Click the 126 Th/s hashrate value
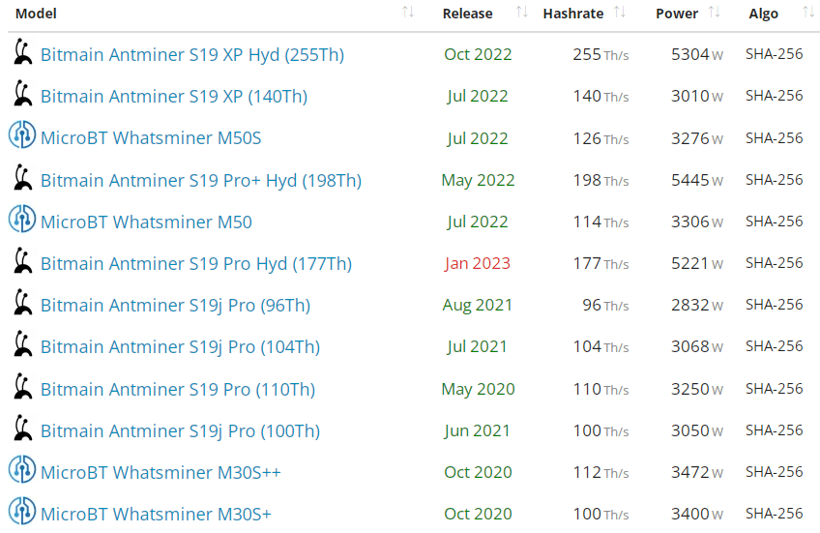820x533 pixels. point(600,138)
